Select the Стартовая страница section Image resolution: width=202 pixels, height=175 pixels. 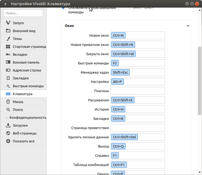[29, 47]
